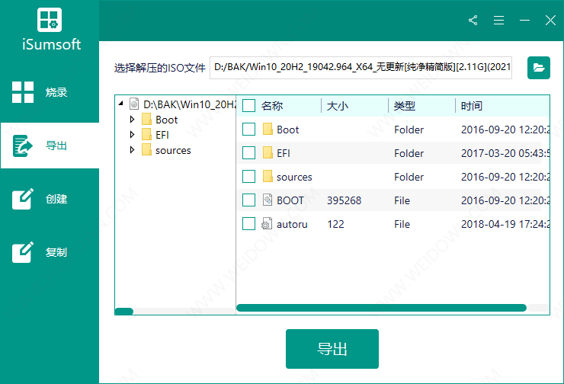Click the share icon in title bar
564x384 pixels.
click(x=473, y=21)
